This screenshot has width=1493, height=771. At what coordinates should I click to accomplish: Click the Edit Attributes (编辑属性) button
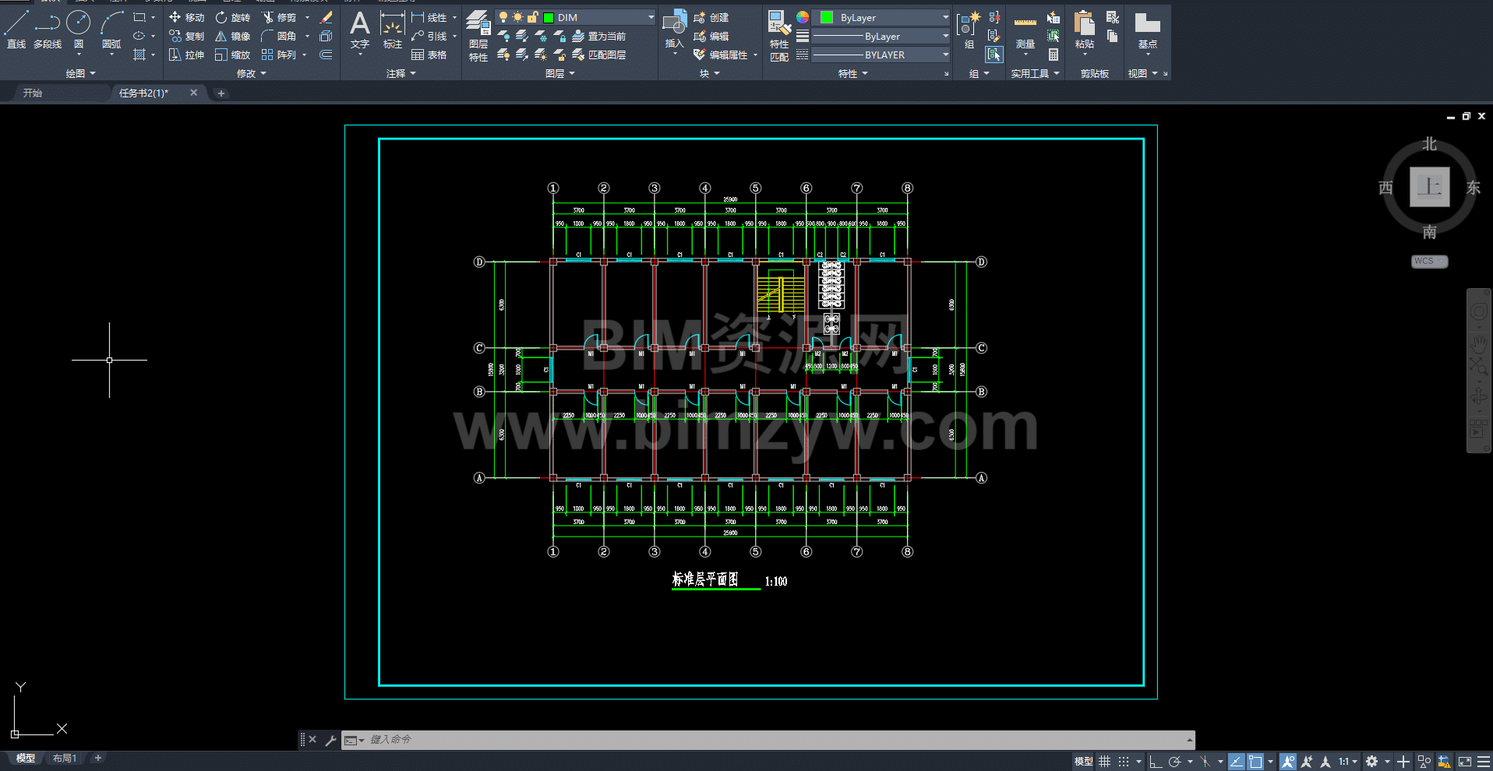pos(721,55)
